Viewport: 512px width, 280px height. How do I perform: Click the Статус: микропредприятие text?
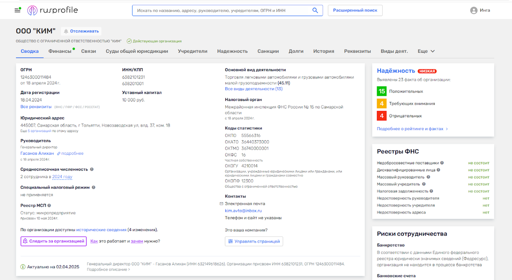click(x=48, y=213)
